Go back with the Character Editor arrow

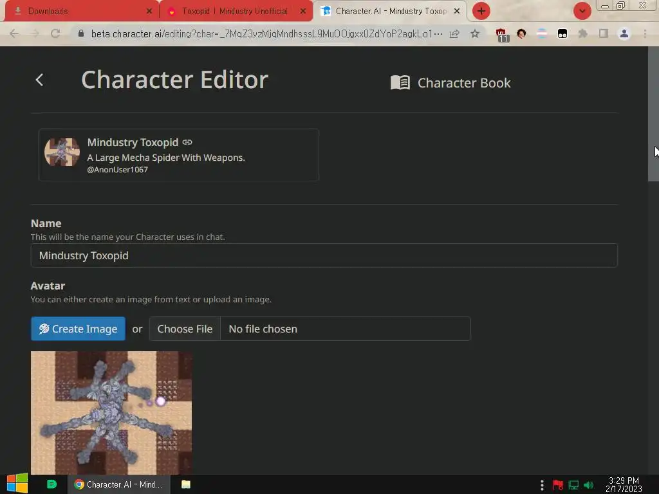39,80
